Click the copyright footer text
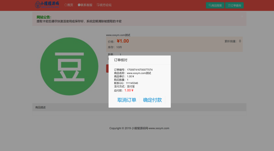 (139, 128)
